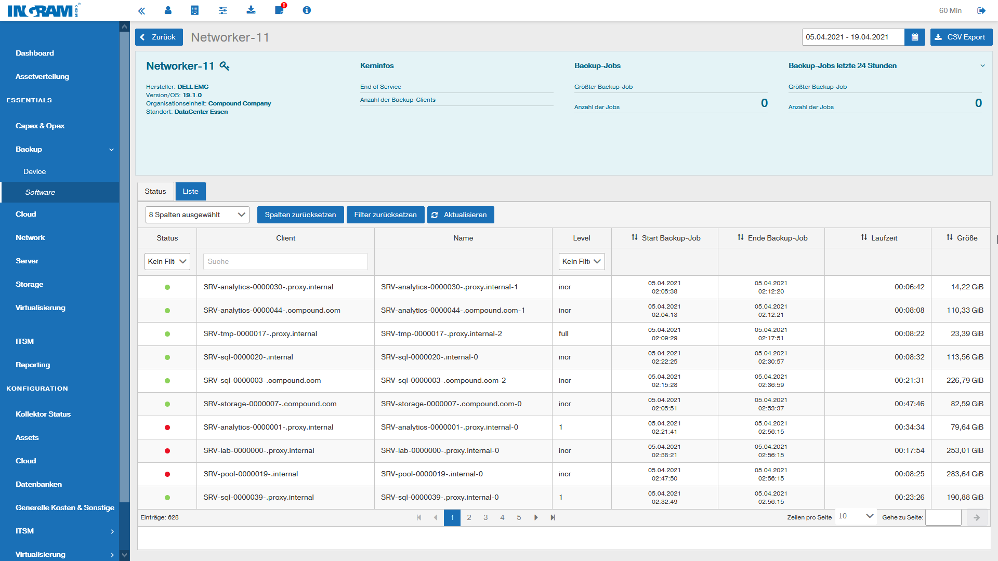Screen dimensions: 998x561
Task: Open the calendar date picker icon
Action: tap(915, 37)
